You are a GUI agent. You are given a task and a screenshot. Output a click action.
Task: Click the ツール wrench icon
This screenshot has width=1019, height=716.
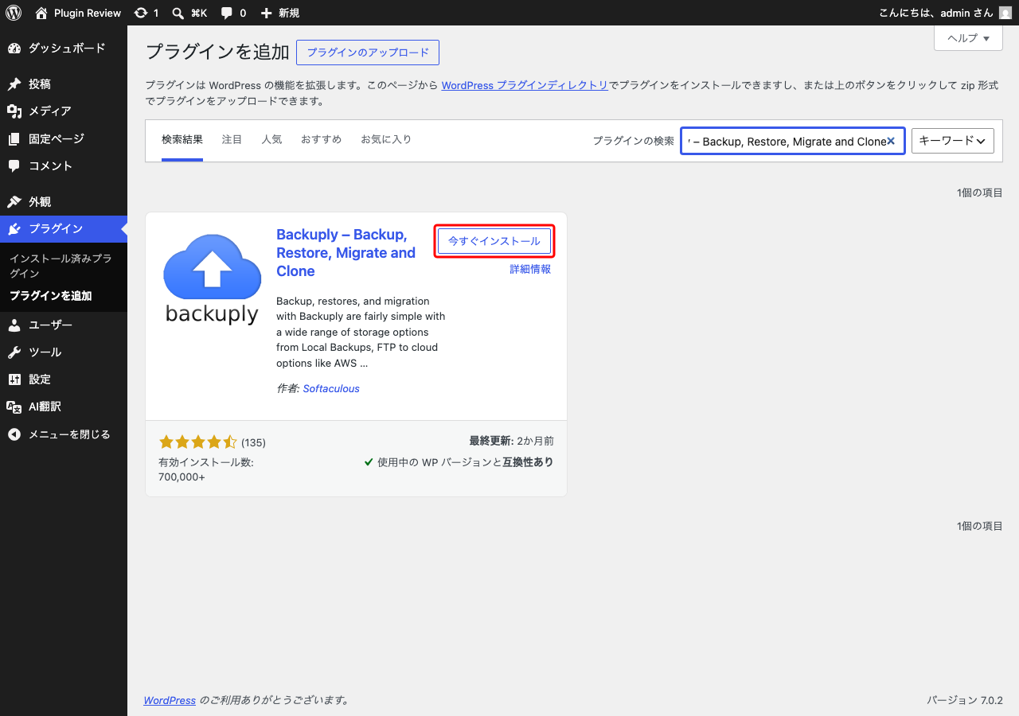point(14,352)
